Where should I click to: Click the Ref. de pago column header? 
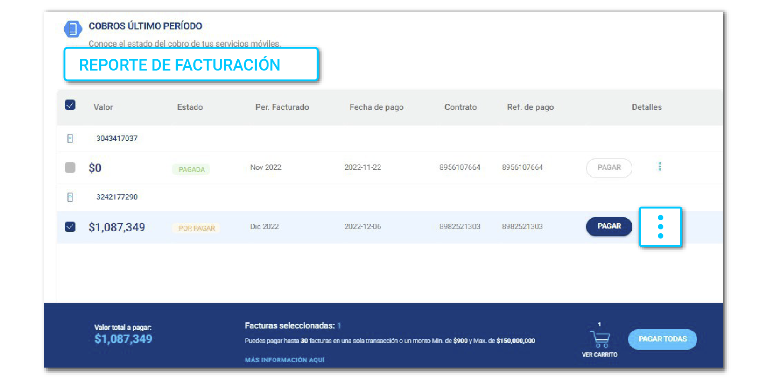[x=530, y=107]
